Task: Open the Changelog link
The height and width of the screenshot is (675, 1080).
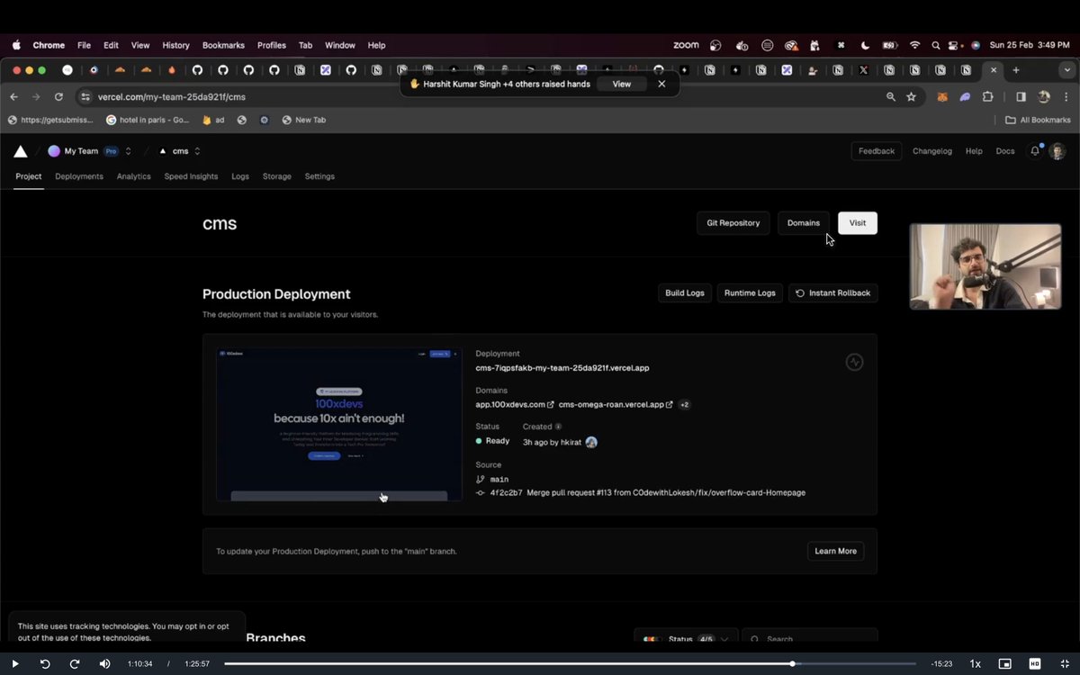Action: point(932,151)
